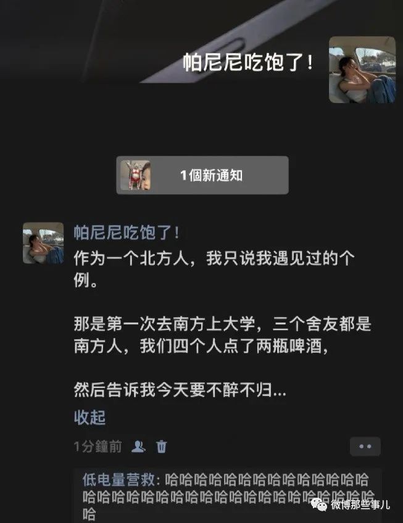
Task: Tap the post text starting with 作为一个北方人
Action: 214,269
